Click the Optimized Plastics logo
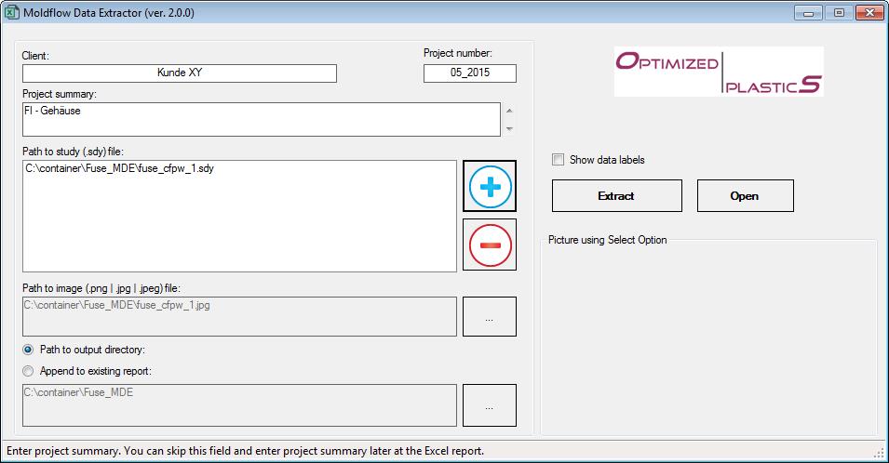889x463 pixels. point(719,73)
